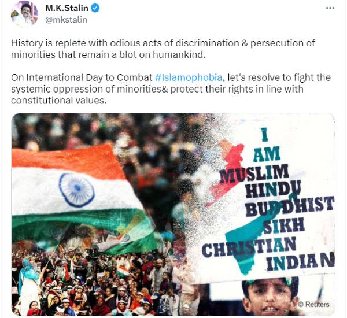347x318 pixels.
Task: Click M.K.Stalin's profile avatar
Action: coord(24,14)
